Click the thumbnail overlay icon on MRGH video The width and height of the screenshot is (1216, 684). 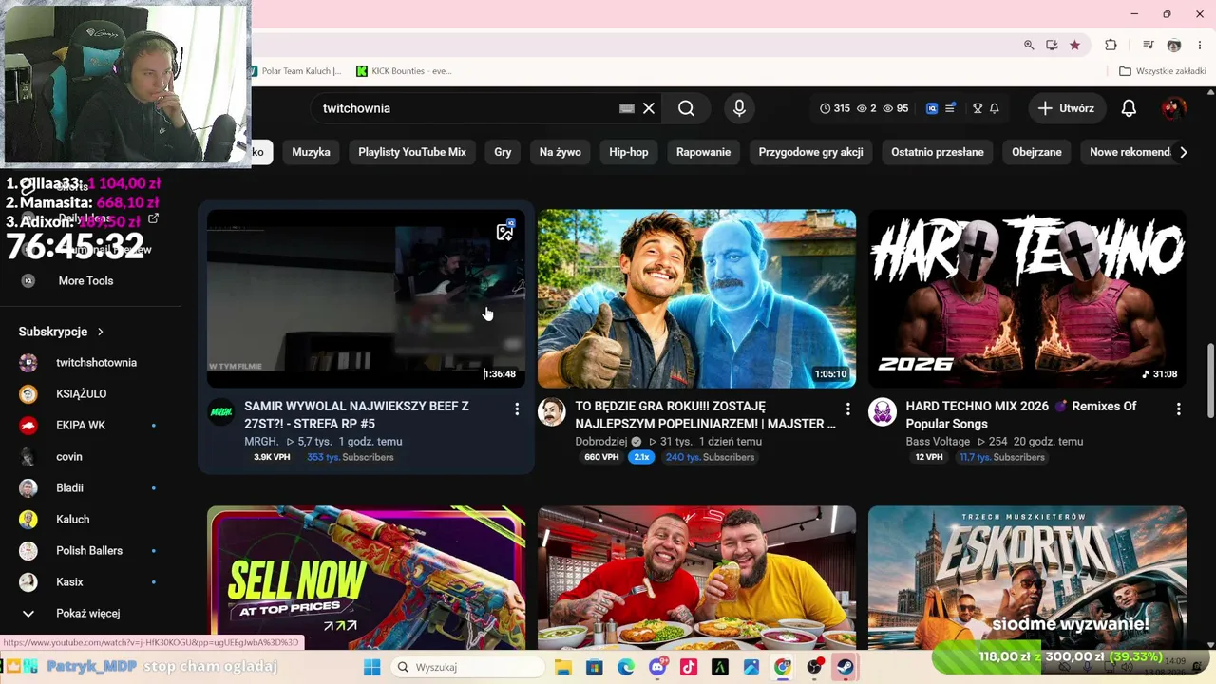(504, 231)
